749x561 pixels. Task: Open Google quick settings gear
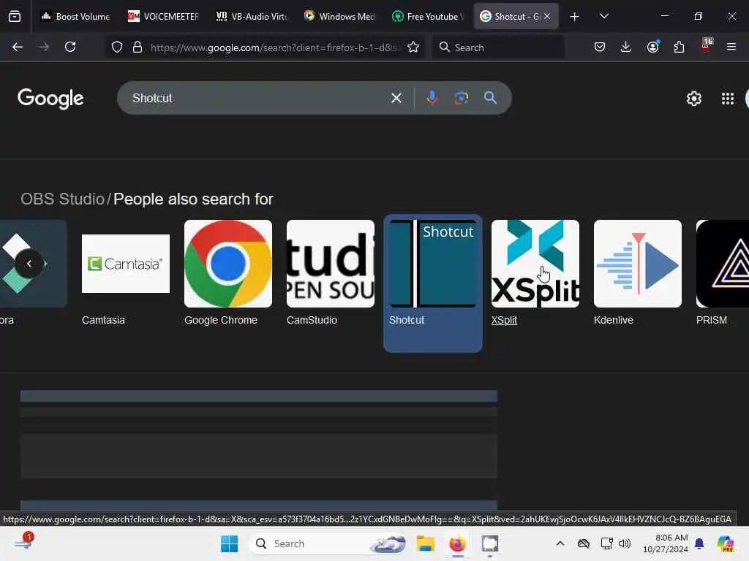click(694, 99)
